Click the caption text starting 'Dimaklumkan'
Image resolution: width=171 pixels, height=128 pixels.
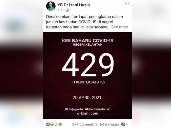point(85,22)
